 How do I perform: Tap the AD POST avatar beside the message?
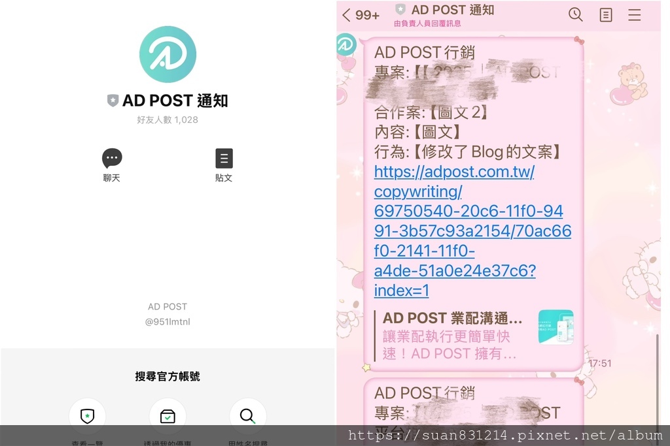coord(346,44)
